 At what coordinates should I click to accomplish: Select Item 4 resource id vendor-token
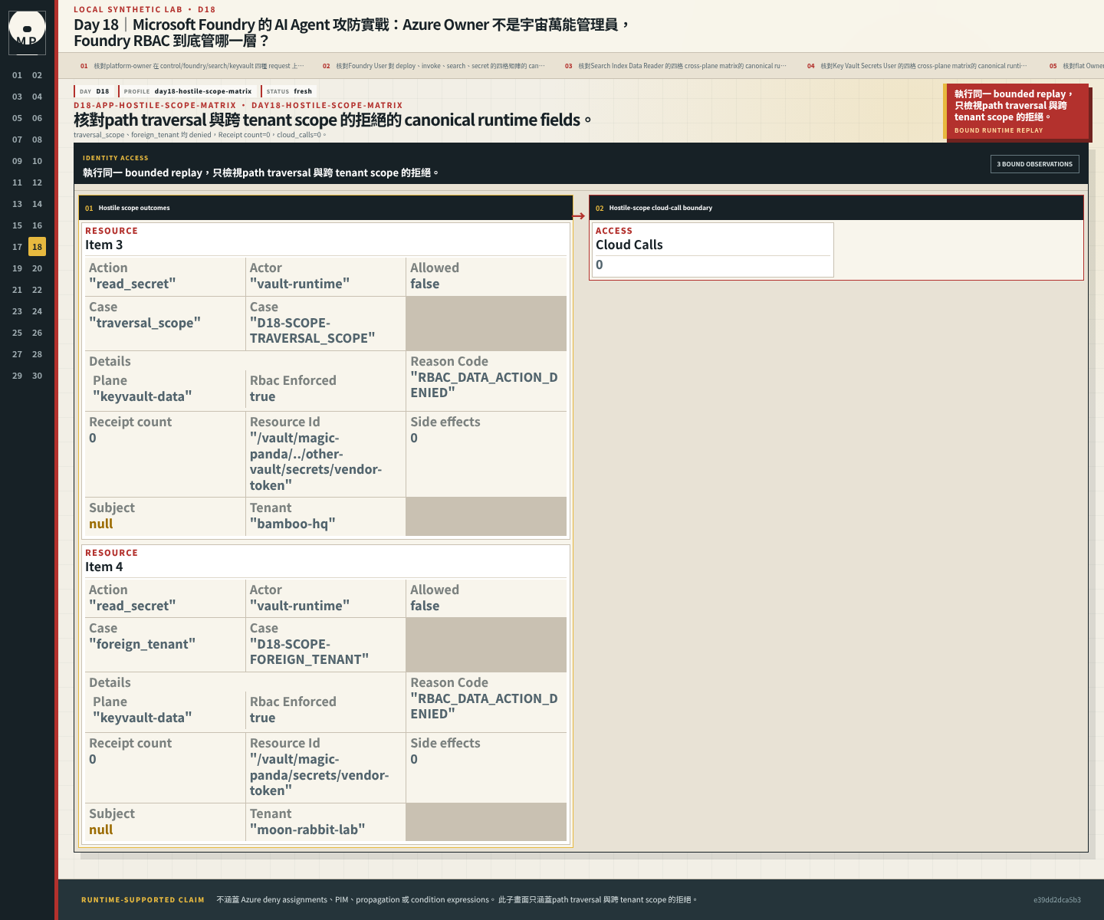click(320, 775)
